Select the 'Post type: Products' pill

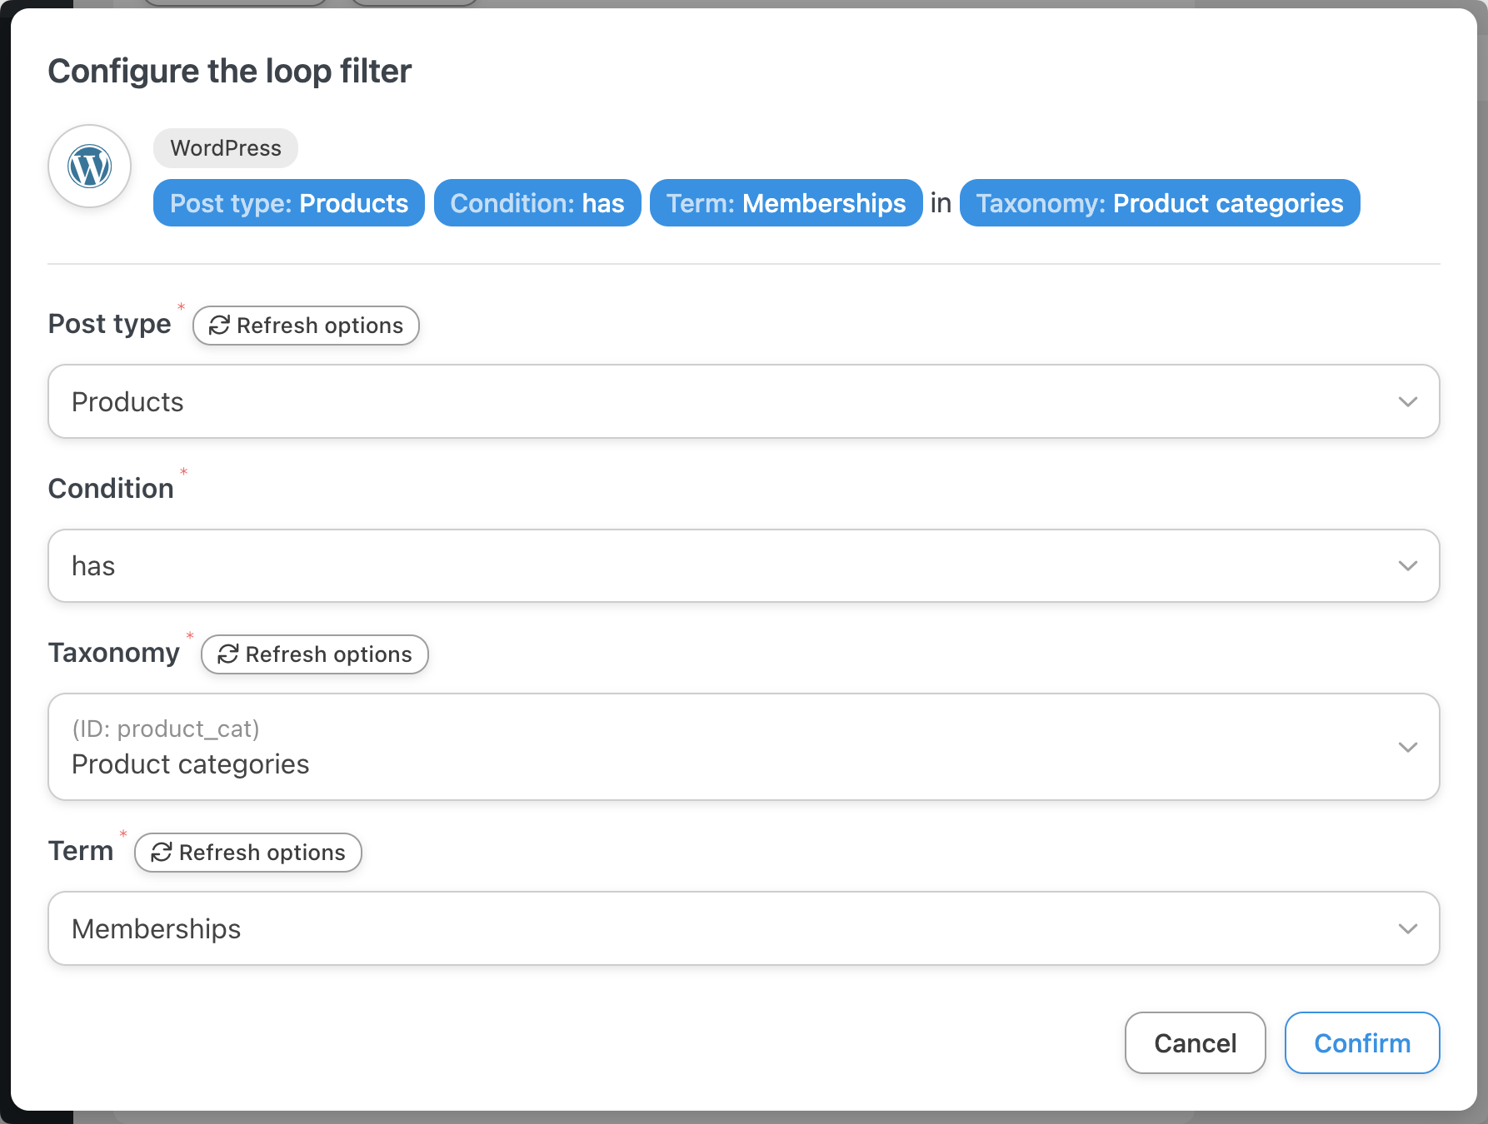[x=288, y=203]
